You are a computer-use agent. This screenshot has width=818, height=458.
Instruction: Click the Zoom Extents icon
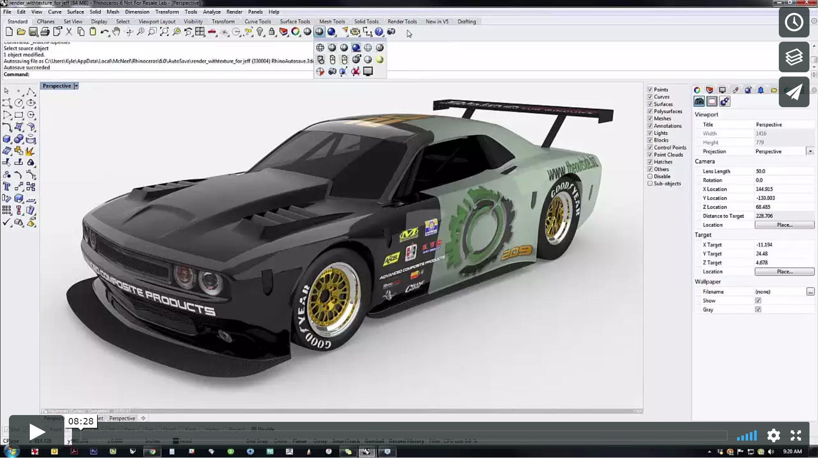[164, 32]
